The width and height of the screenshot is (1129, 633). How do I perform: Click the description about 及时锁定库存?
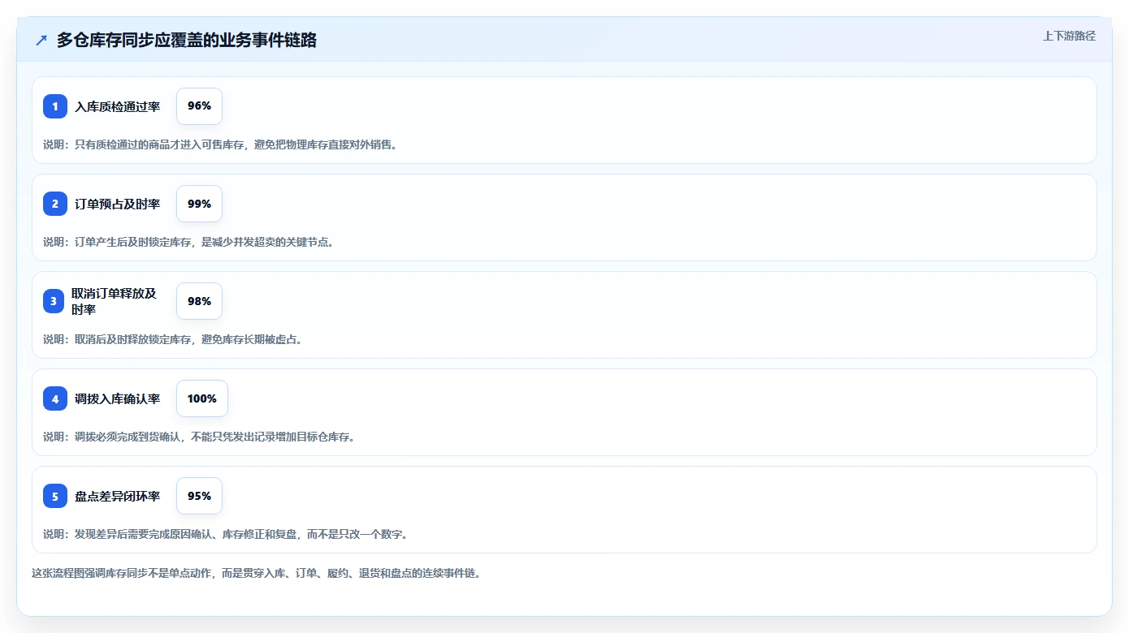[x=188, y=242]
